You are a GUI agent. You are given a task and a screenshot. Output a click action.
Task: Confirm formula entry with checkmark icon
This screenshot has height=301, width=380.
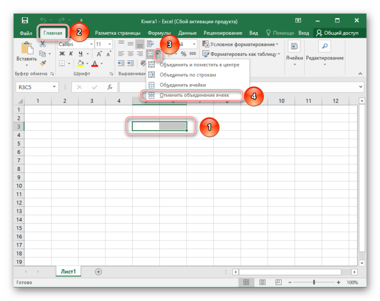point(95,87)
